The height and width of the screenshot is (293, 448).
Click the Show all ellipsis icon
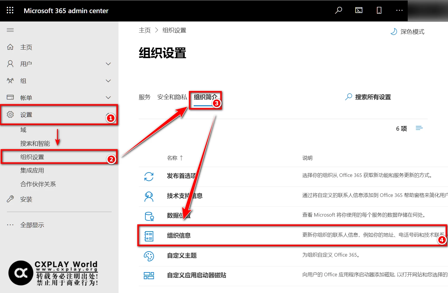10,225
